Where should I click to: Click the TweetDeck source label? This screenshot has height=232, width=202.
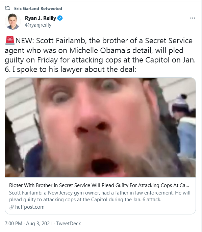pos(68,223)
